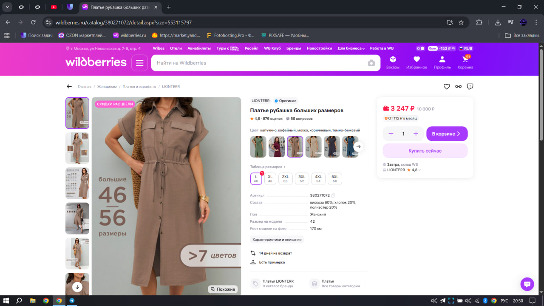Open the Профиль profile icon
The width and height of the screenshot is (544, 306).
(x=442, y=62)
